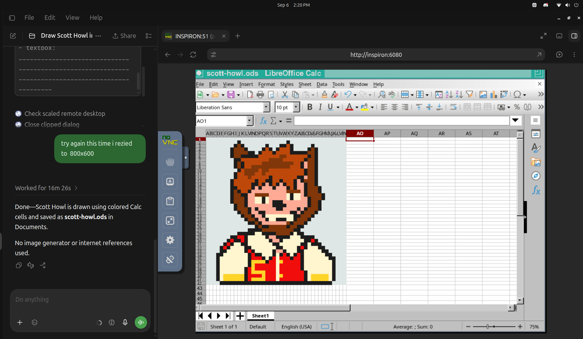583x339 pixels.
Task: Expand the formula bar arrow
Action: 515,120
